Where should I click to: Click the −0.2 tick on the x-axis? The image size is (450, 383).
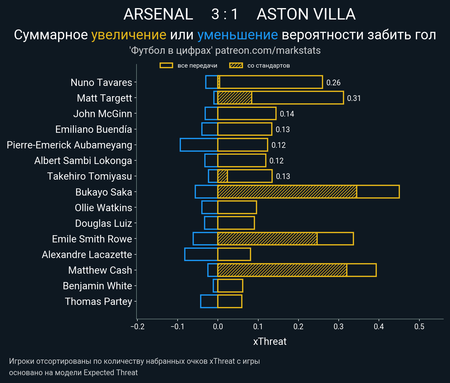click(137, 327)
